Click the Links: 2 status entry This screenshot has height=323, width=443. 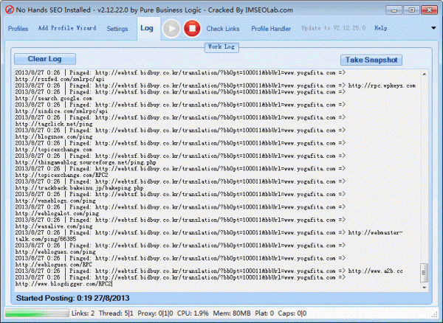[x=83, y=313]
